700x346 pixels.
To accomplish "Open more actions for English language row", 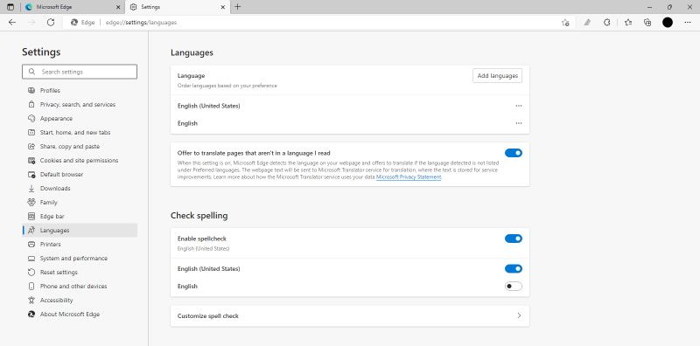I will pos(518,123).
